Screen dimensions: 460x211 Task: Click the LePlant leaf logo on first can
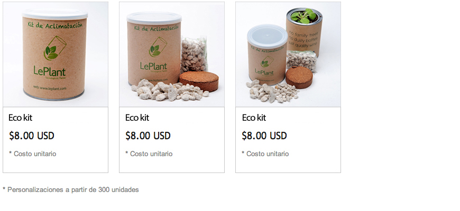[55, 48]
